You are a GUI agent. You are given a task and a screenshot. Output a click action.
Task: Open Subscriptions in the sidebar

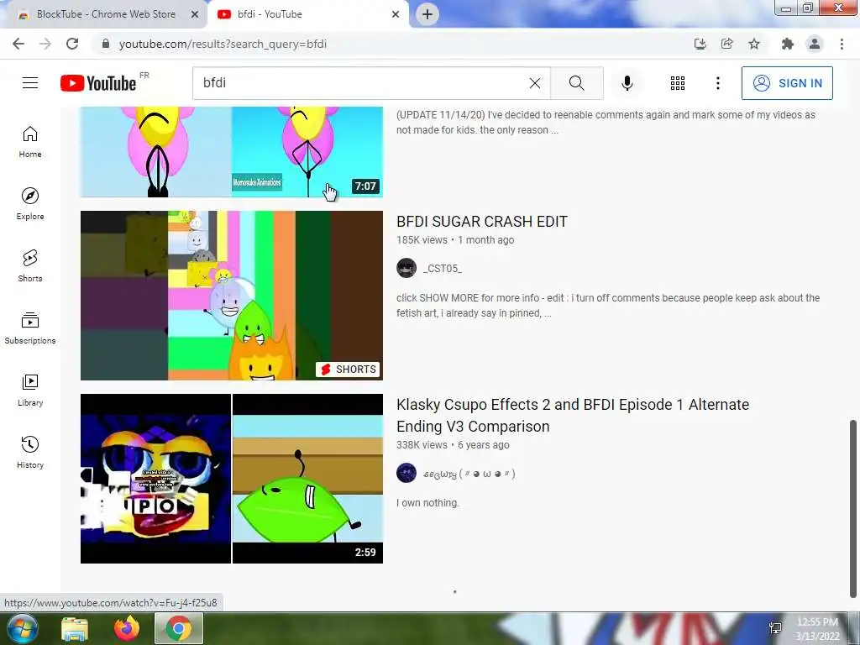(x=30, y=328)
